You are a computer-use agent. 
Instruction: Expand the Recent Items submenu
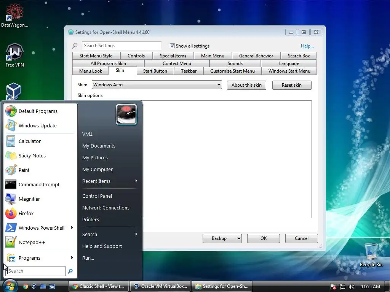click(109, 181)
